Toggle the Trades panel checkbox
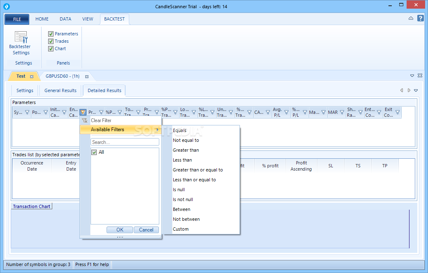This screenshot has height=273, width=428. coord(51,41)
